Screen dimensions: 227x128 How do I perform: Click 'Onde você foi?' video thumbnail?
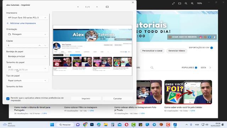click(188, 92)
